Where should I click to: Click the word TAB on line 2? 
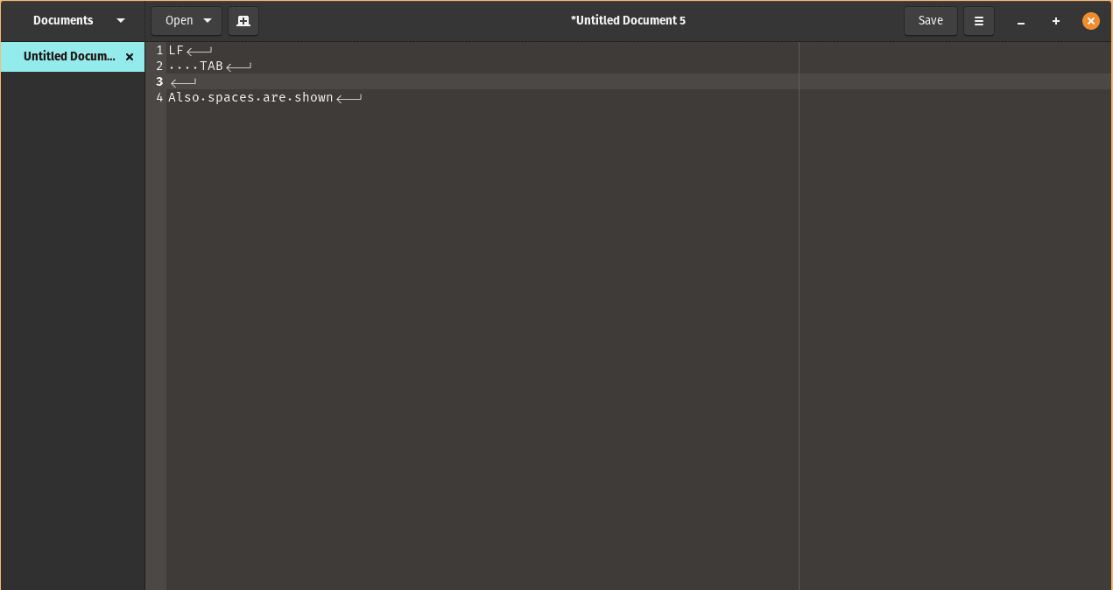tap(211, 67)
